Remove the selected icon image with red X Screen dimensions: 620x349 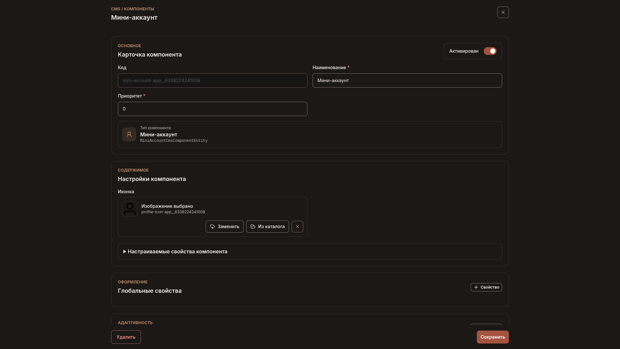coord(297,227)
